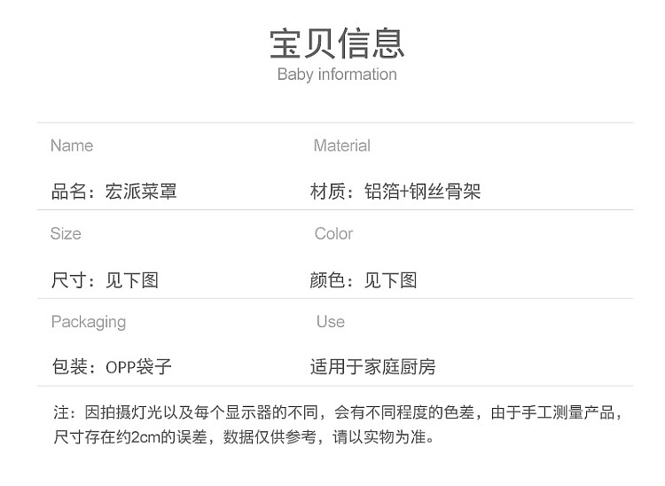The width and height of the screenshot is (665, 486).
Task: Select the 尺寸：见下图 text
Action: click(x=105, y=280)
